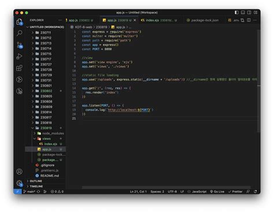The height and width of the screenshot is (212, 274).
Task: Click the editor horizontal scrollbar
Action: point(166,187)
